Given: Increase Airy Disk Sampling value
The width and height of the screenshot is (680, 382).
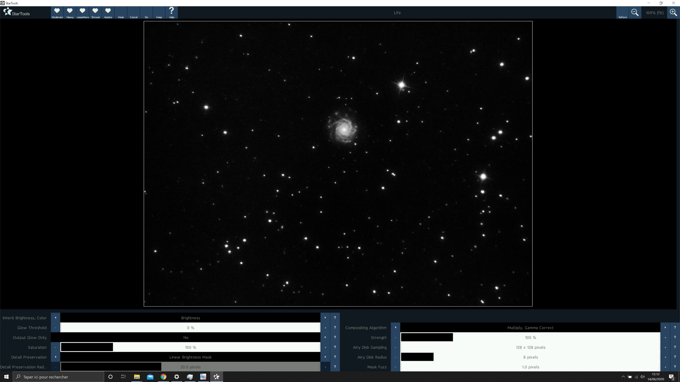Looking at the screenshot, I should pyautogui.click(x=665, y=347).
